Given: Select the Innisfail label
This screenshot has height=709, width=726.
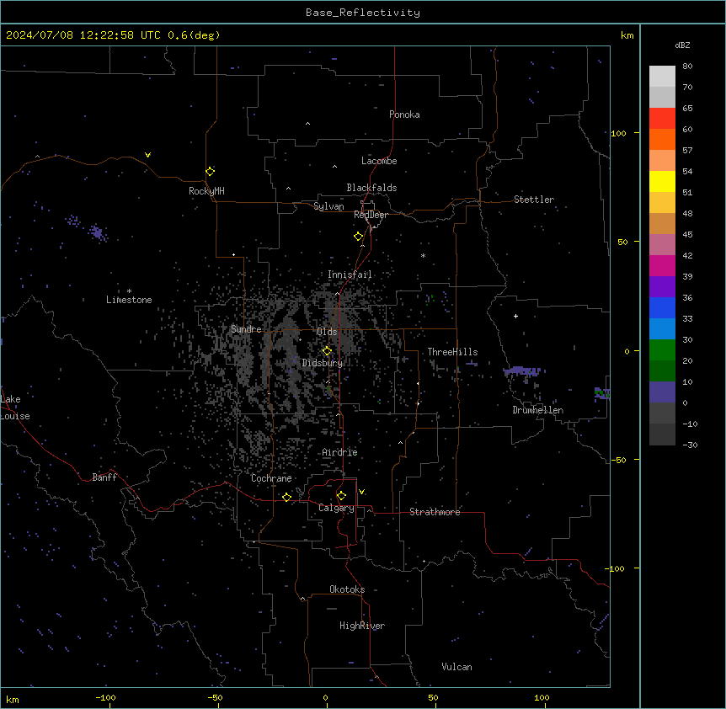Looking at the screenshot, I should click(350, 275).
